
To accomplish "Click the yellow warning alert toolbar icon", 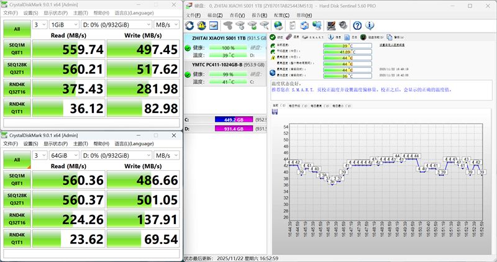I will pyautogui.click(x=202, y=25).
